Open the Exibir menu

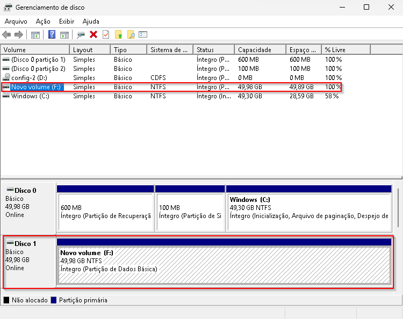click(x=67, y=21)
